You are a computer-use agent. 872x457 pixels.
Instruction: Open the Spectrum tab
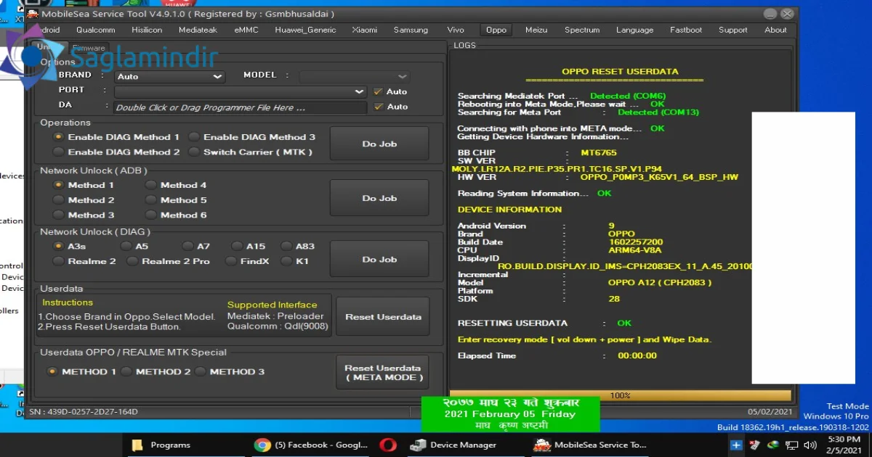coord(582,30)
